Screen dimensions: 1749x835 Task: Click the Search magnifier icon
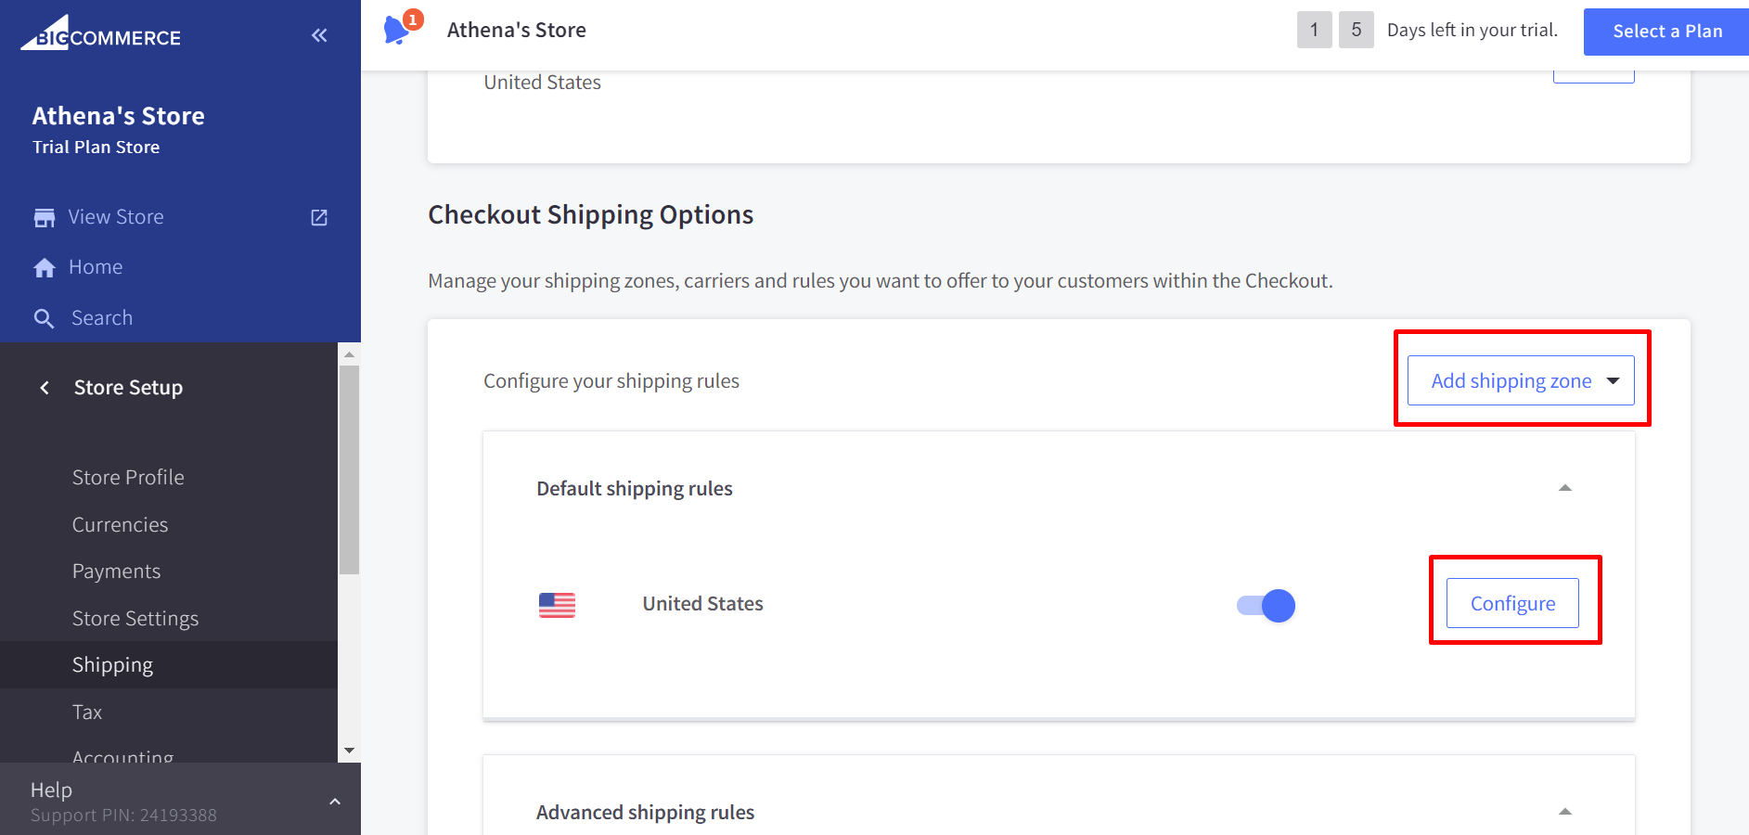44,318
